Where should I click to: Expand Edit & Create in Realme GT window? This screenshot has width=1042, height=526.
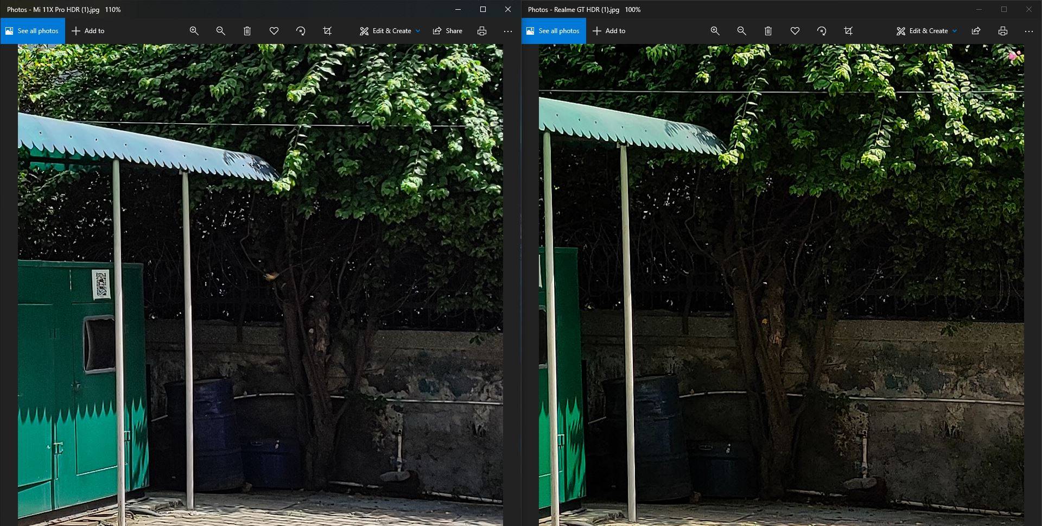(927, 31)
